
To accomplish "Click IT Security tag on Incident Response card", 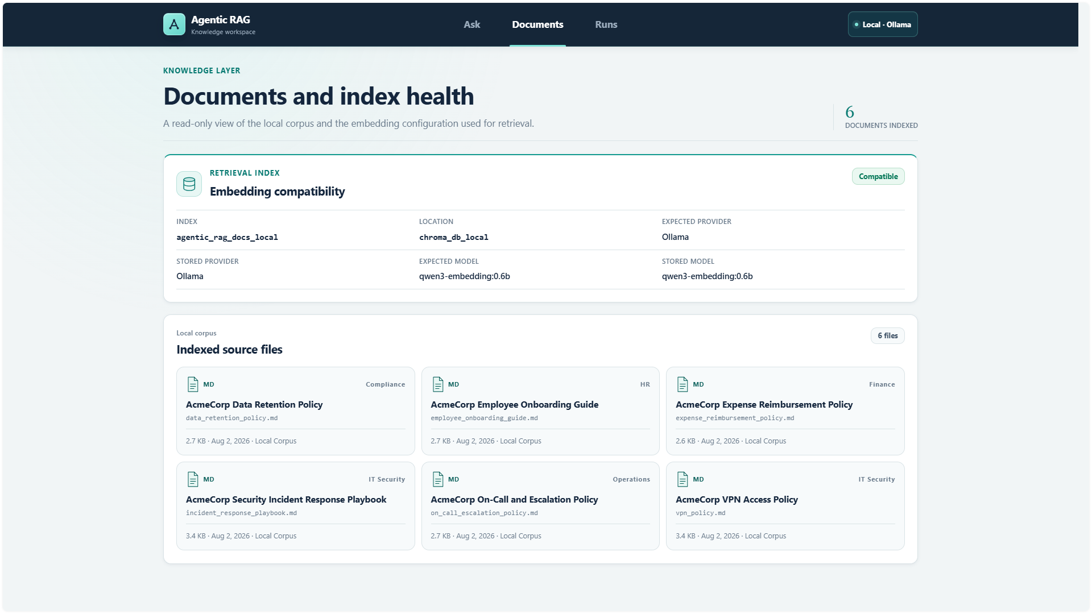I will point(387,479).
